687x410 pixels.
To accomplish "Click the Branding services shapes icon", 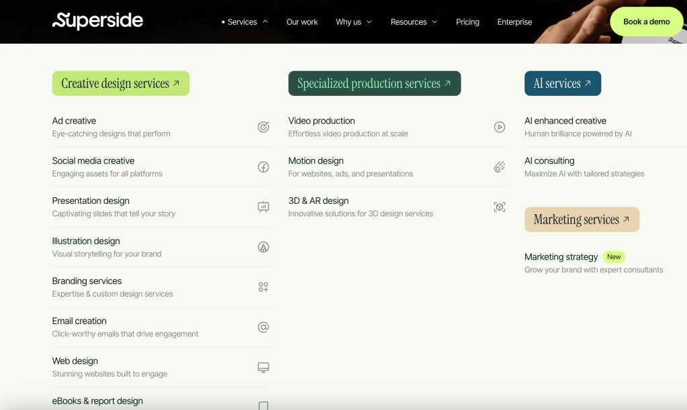I will [263, 287].
